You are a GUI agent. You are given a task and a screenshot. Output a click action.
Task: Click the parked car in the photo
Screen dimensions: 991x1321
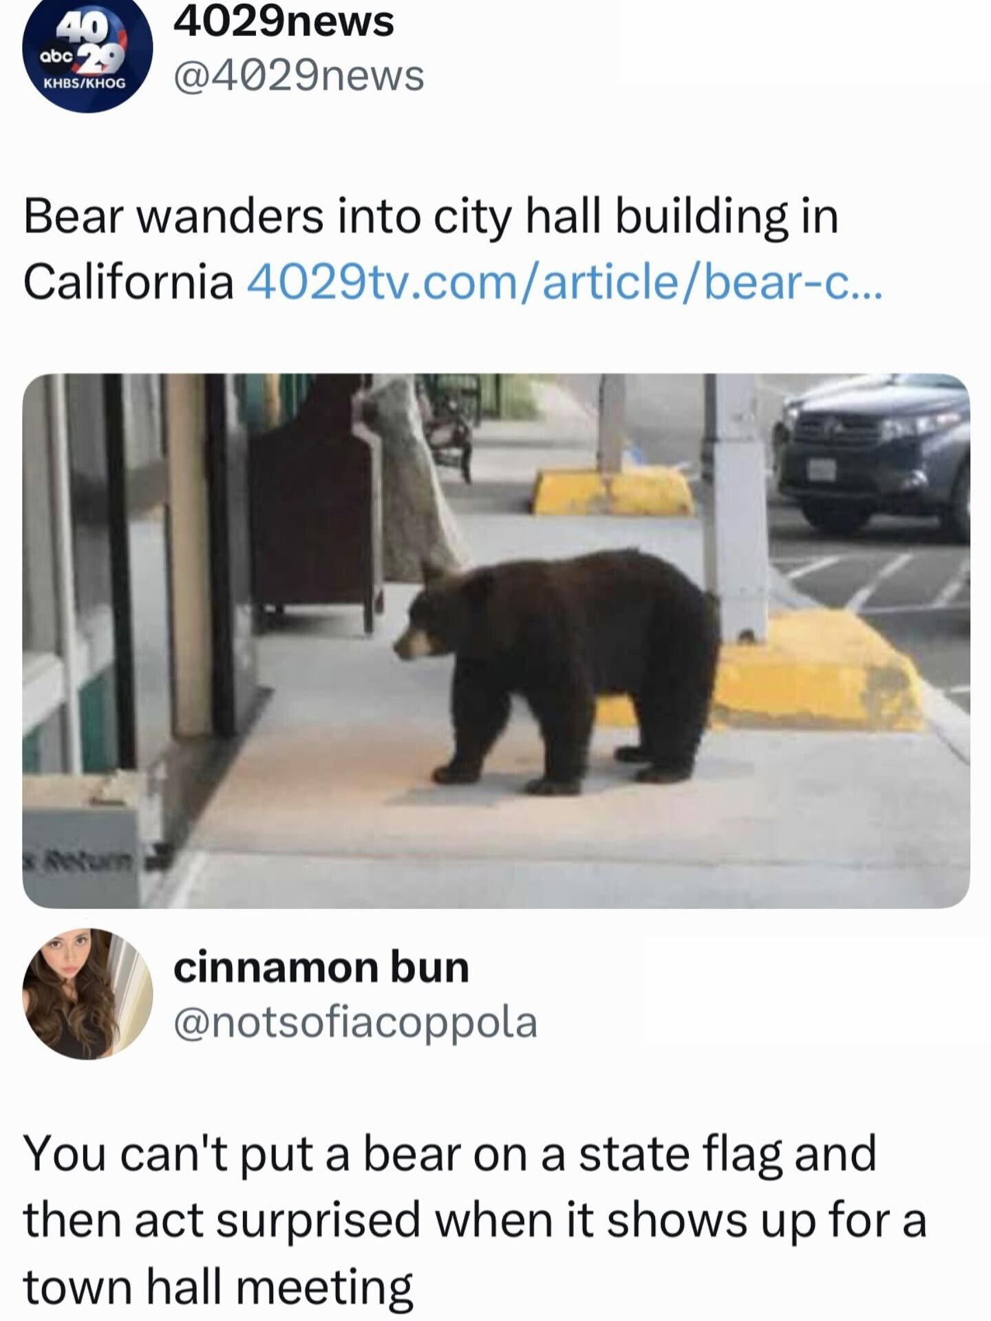873,453
